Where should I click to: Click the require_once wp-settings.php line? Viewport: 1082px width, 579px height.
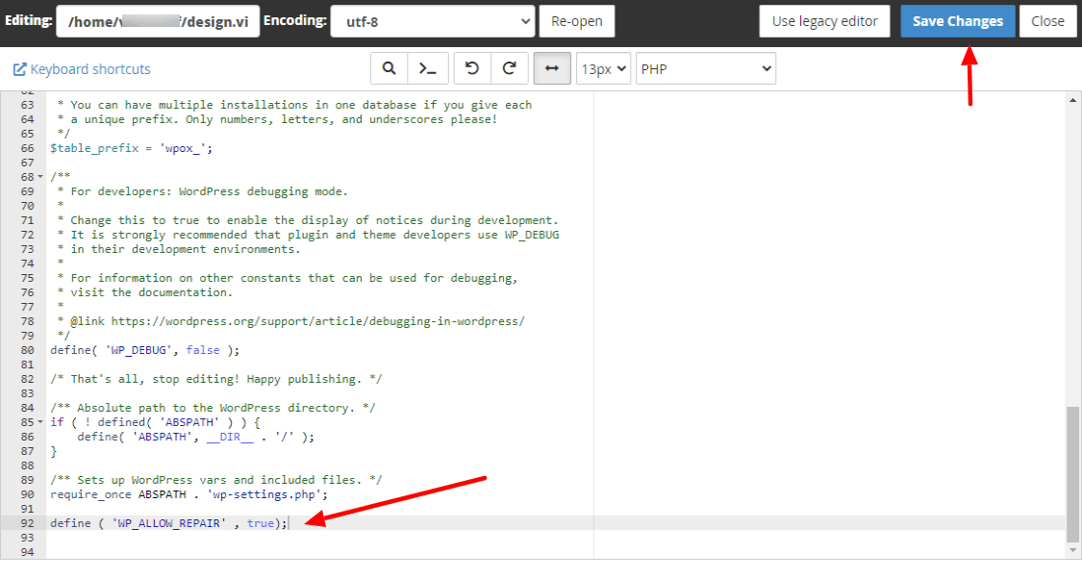point(189,494)
